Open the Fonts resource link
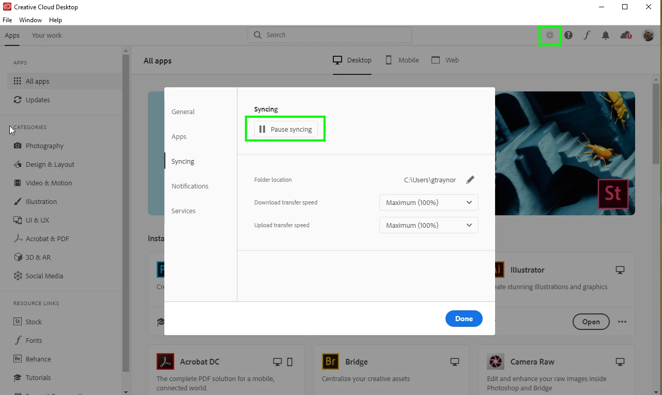662x395 pixels. point(27,340)
